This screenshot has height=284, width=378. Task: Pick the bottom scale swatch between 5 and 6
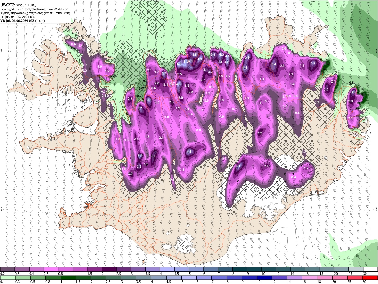pyautogui.click(x=189, y=277)
